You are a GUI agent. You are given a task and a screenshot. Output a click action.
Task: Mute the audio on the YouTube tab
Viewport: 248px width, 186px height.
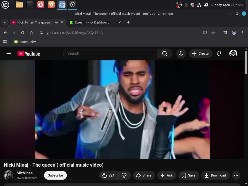click(56, 22)
